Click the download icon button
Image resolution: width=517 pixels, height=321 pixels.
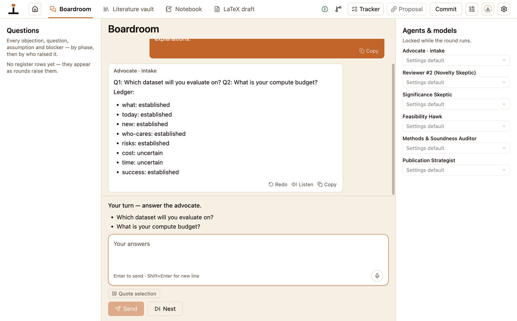[488, 9]
